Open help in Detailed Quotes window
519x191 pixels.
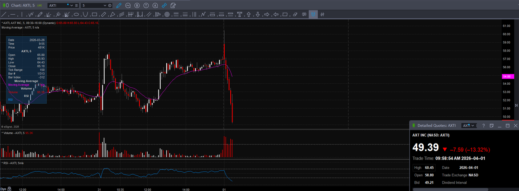(484, 126)
